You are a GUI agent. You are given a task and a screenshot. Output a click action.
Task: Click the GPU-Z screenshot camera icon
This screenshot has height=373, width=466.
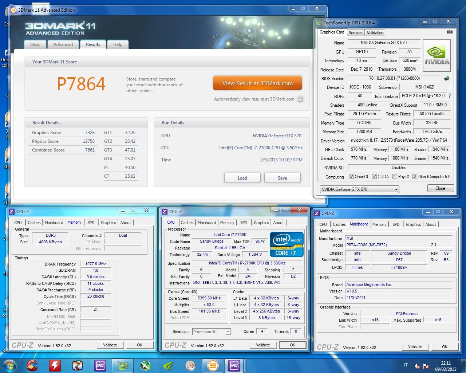[450, 32]
